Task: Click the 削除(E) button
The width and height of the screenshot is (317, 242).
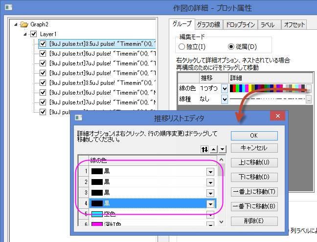Action: [254, 221]
